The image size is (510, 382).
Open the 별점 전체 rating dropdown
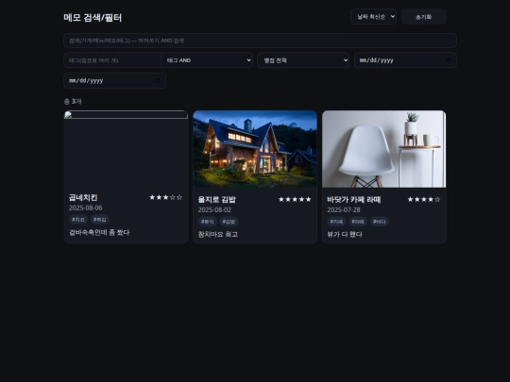(303, 60)
